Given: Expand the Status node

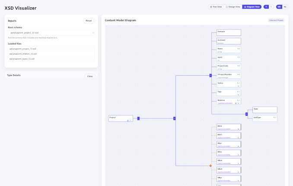Looking at the screenshot, I should 238,86.
